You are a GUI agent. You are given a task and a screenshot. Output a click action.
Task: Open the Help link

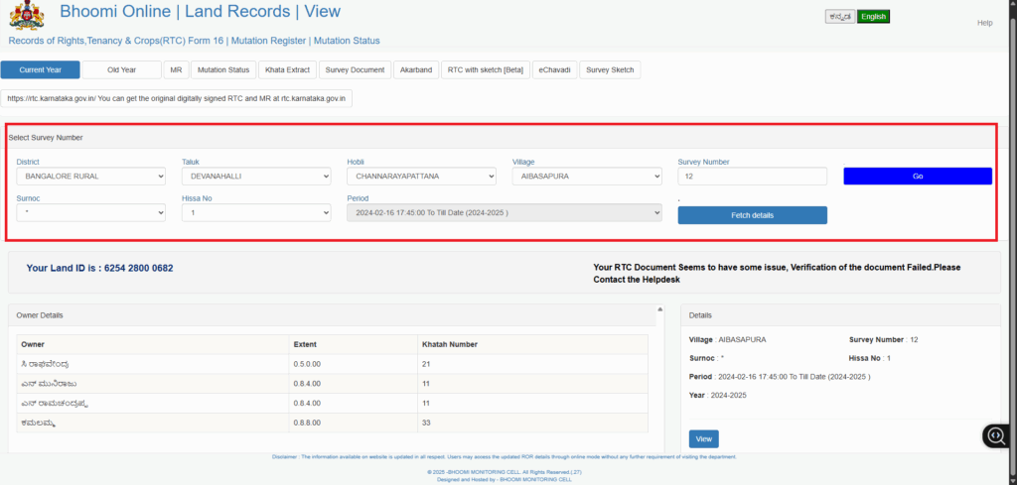(984, 23)
